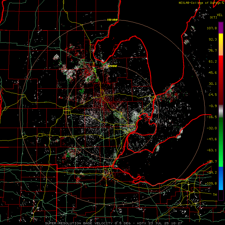Viewport: 225px width, 225px height.
Task: Click the 30.1 scale value
Action: (213, 84)
